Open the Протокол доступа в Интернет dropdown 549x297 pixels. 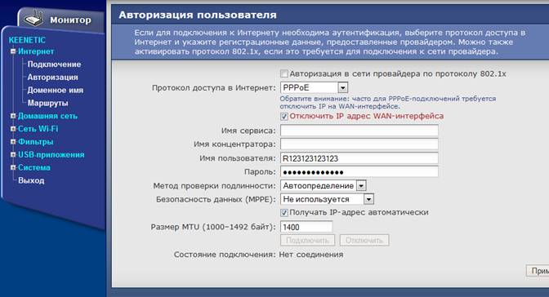pos(314,87)
